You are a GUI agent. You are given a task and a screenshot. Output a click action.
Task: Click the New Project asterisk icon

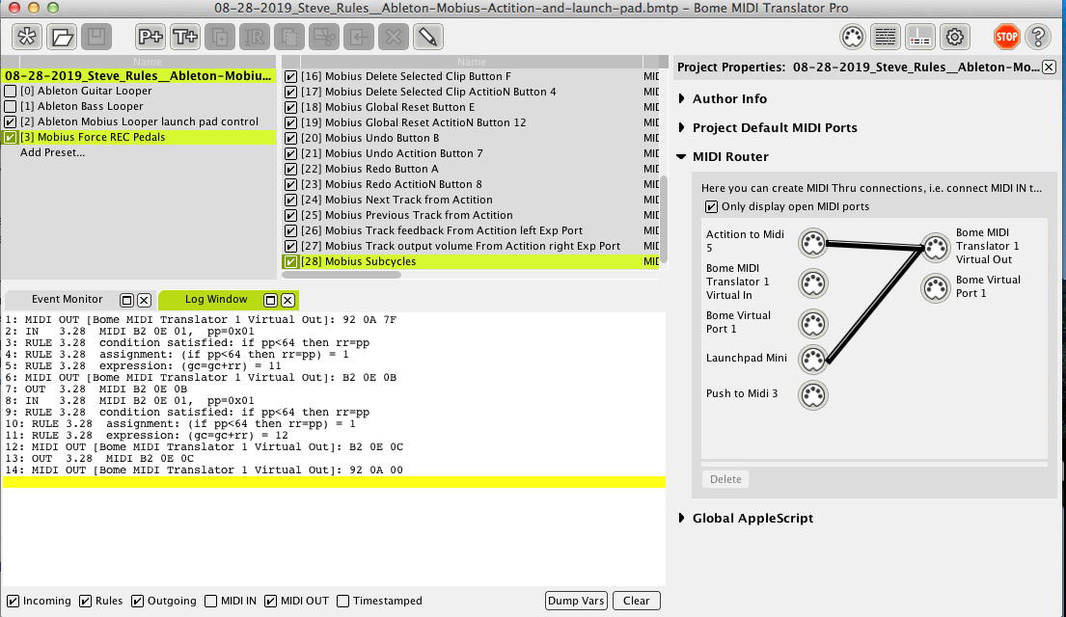(x=26, y=37)
